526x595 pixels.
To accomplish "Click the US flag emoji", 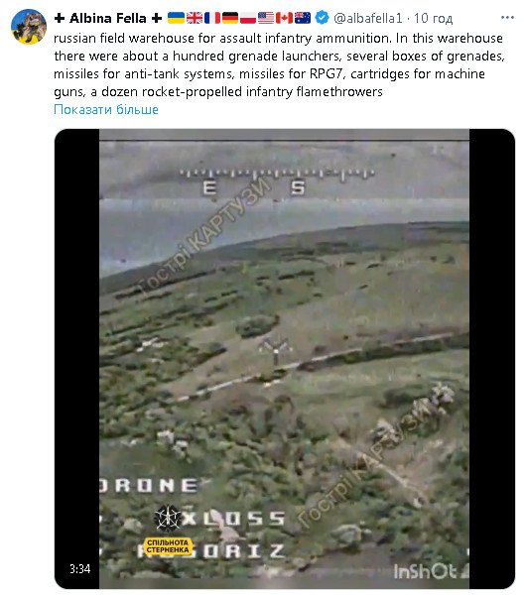I will 266,18.
